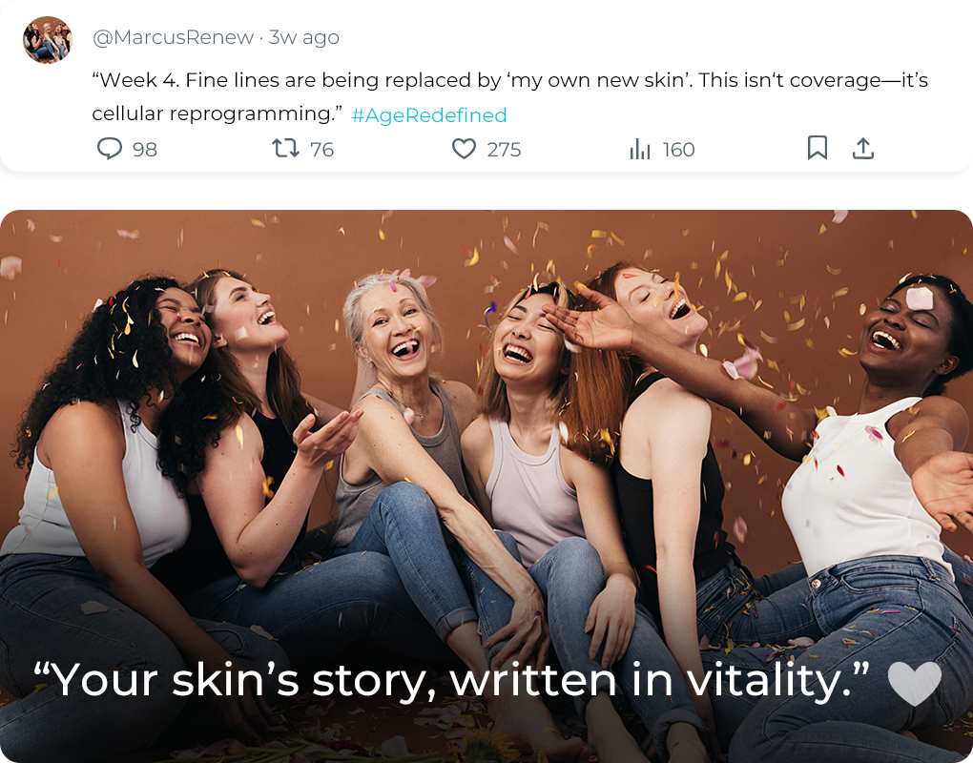Image resolution: width=973 pixels, height=763 pixels.
Task: Click the 275 likes count
Action: click(504, 150)
